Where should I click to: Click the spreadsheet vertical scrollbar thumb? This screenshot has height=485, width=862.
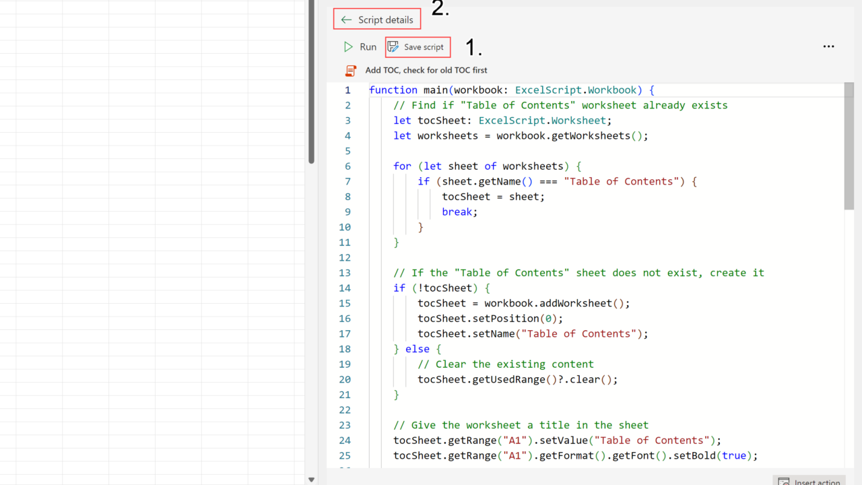point(311,81)
